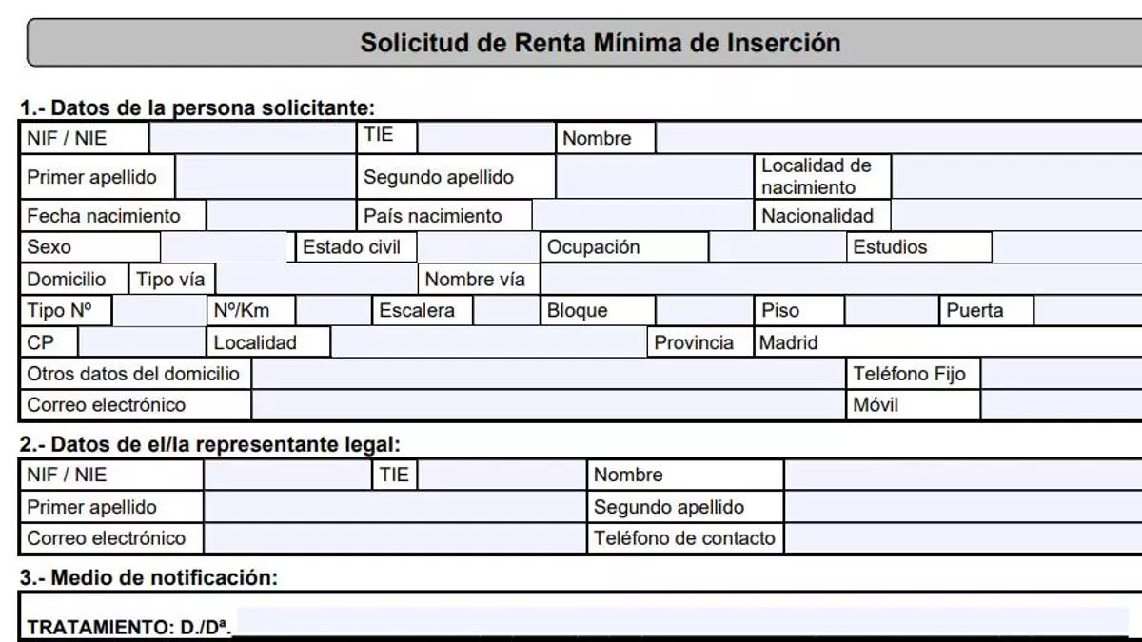Click the Ocupación field
Screen dimensions: 1142x642
click(x=776, y=247)
